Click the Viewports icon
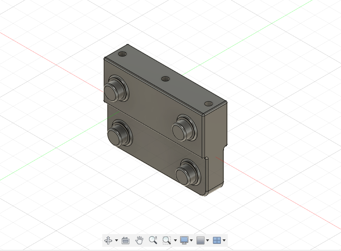341x251 pixels. (x=217, y=240)
